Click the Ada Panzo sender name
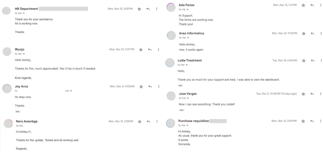 (x=186, y=5)
